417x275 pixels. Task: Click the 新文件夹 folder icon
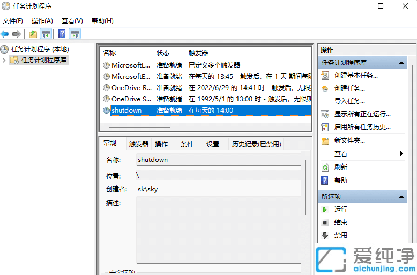point(325,140)
